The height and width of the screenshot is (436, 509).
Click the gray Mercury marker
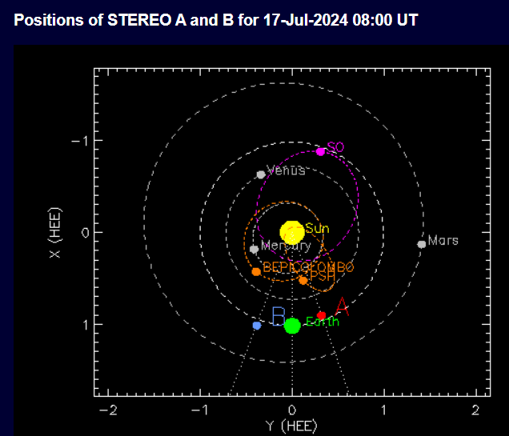[x=254, y=250]
